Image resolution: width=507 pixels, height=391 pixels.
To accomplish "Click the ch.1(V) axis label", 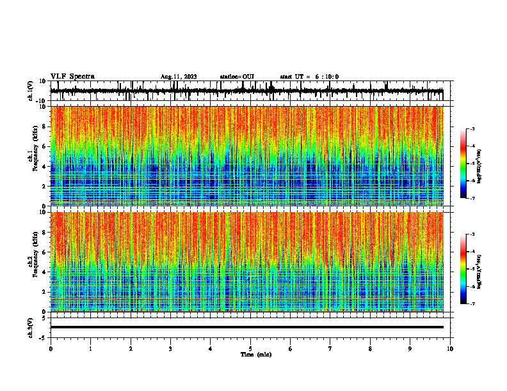I will 31,91.
